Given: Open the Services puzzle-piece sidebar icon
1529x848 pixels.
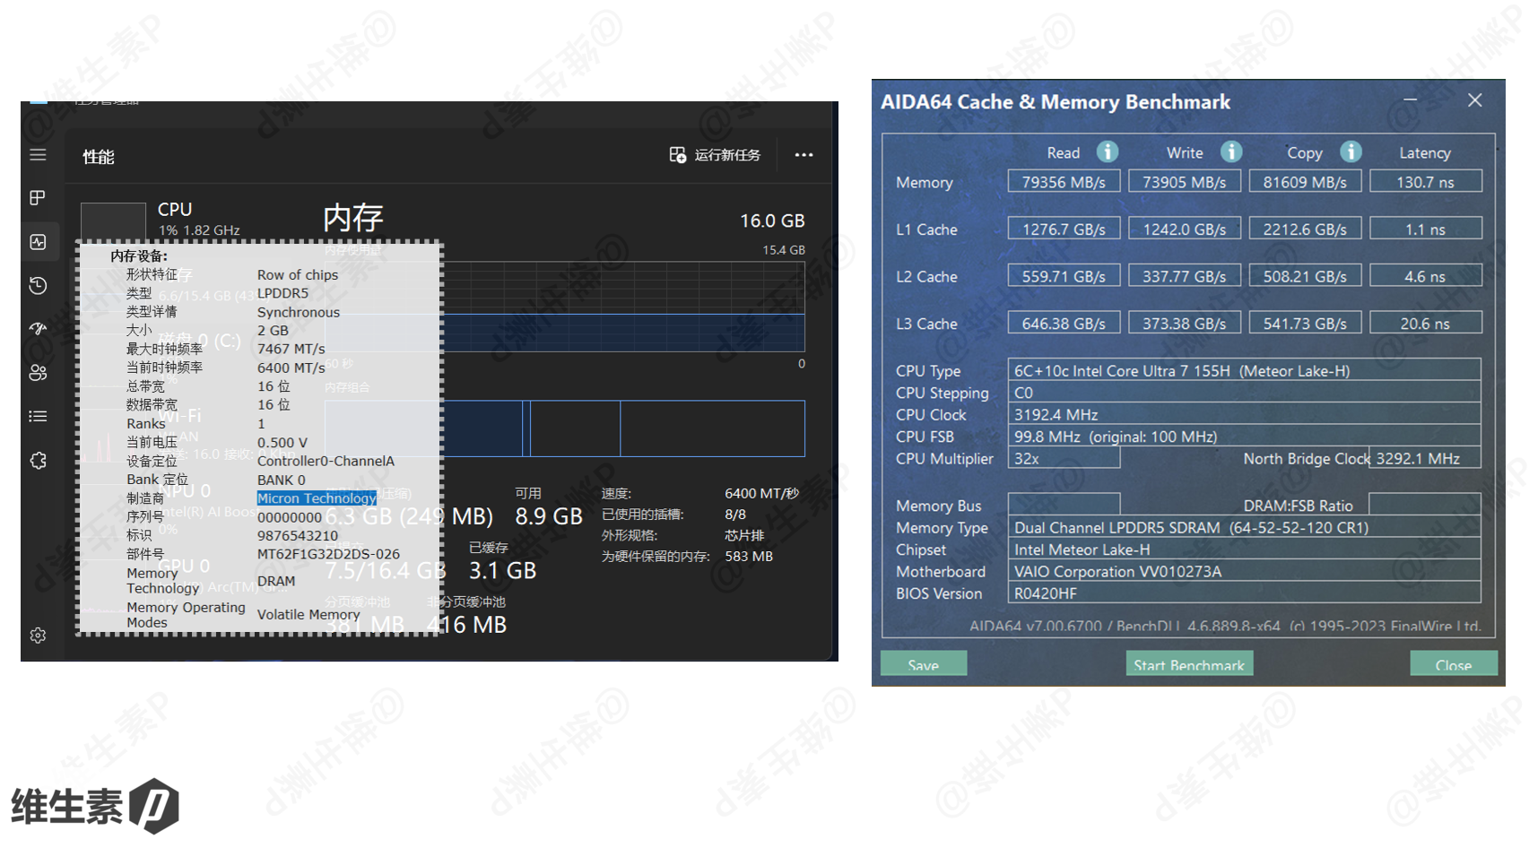Looking at the screenshot, I should [38, 461].
